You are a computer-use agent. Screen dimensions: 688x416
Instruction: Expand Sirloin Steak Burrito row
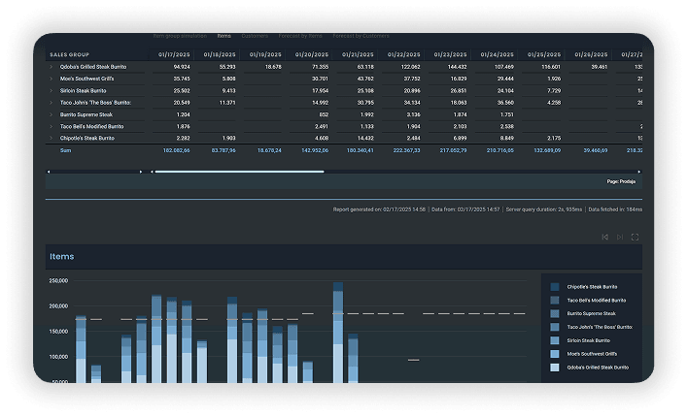click(x=52, y=90)
